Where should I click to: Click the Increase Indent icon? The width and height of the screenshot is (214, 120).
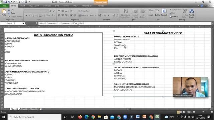pos(75,15)
